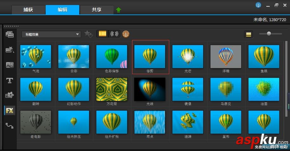Select the 幻影动作 ghost motion thumbnail

74,90
